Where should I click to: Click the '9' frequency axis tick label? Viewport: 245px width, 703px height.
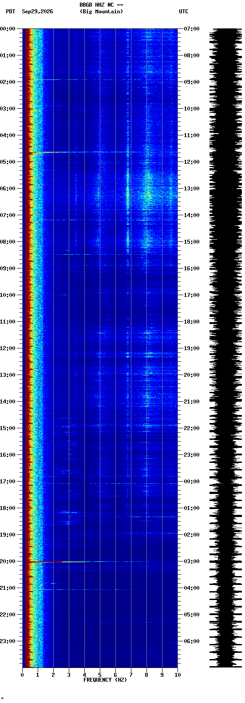(162, 675)
